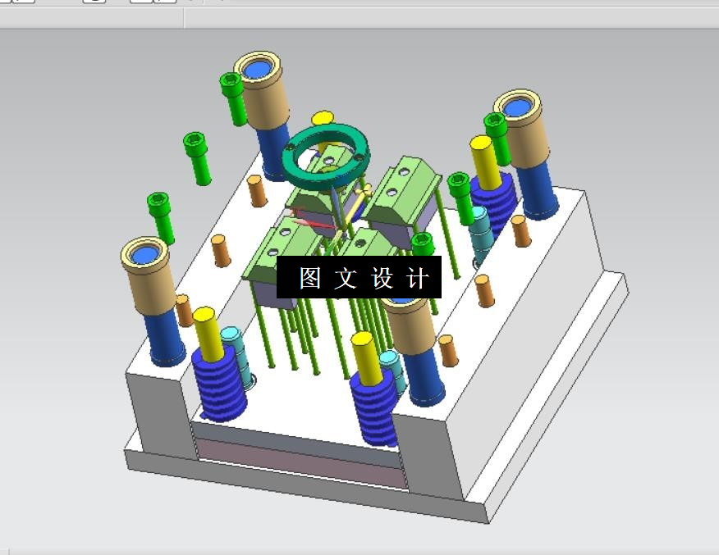Pick the green cap screw beside the right bushing
Viewport: 719px width, 555px height.
pyautogui.click(x=497, y=138)
